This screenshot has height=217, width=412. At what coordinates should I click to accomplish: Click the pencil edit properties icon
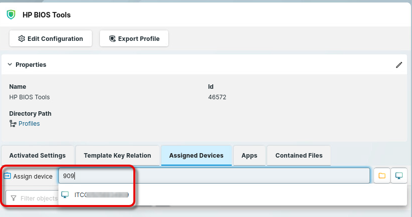pos(399,65)
